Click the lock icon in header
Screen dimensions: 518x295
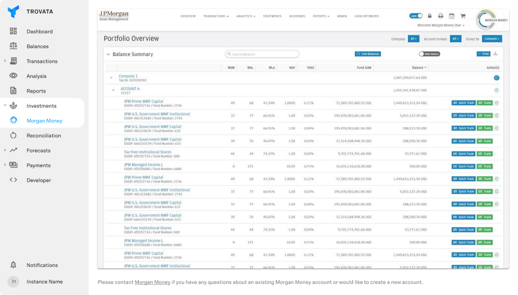pyautogui.click(x=430, y=16)
